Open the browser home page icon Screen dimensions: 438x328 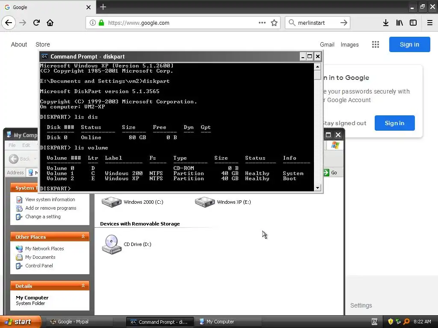click(50, 23)
